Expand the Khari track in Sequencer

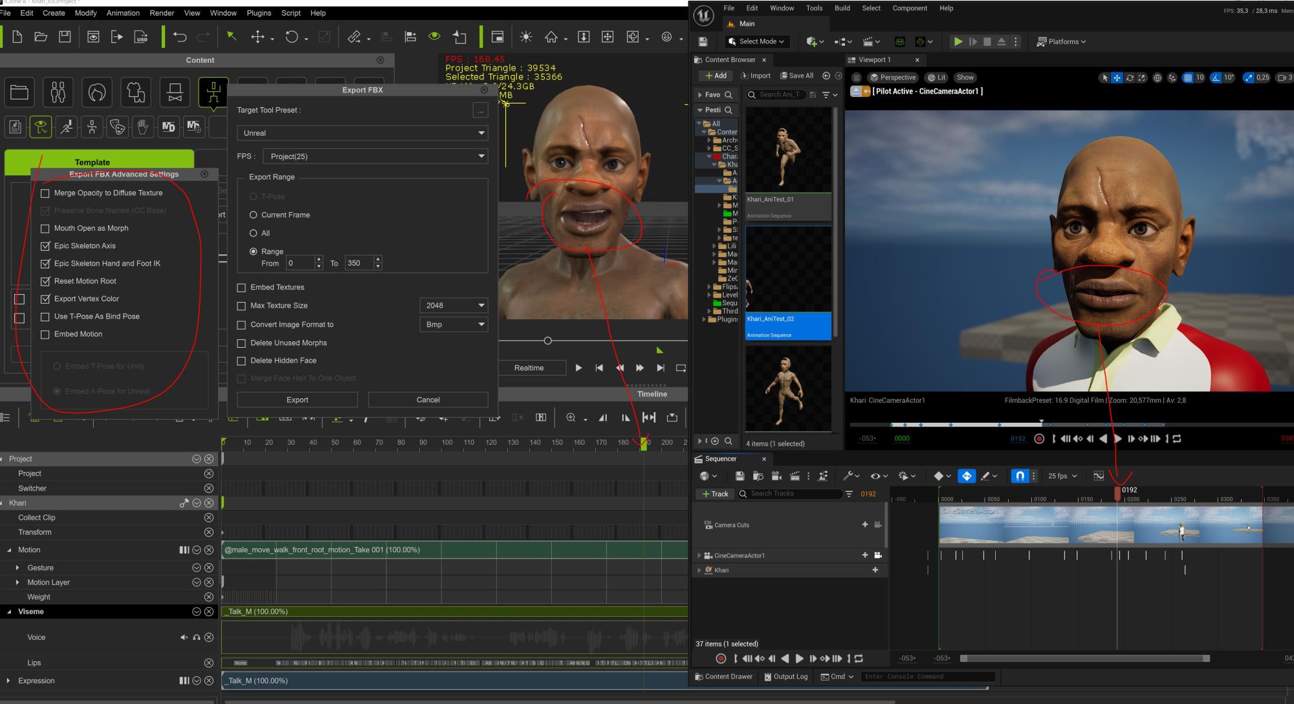point(699,570)
